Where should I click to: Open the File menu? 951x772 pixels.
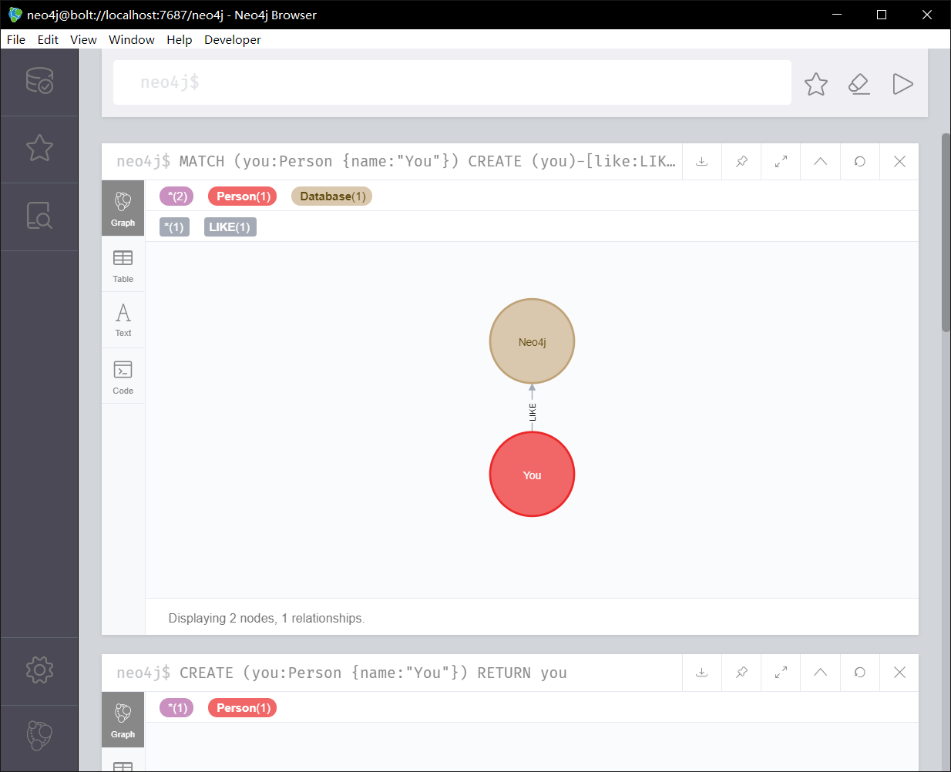pos(16,39)
